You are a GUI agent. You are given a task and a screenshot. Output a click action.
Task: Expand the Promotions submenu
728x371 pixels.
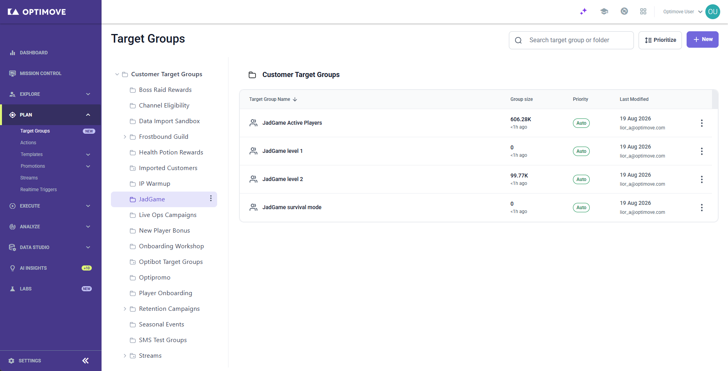point(88,166)
